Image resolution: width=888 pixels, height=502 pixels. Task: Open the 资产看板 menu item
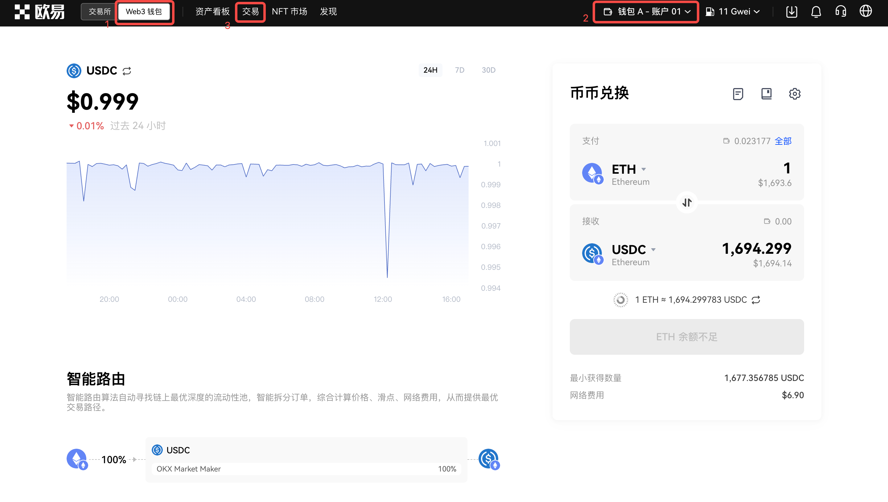pyautogui.click(x=212, y=12)
